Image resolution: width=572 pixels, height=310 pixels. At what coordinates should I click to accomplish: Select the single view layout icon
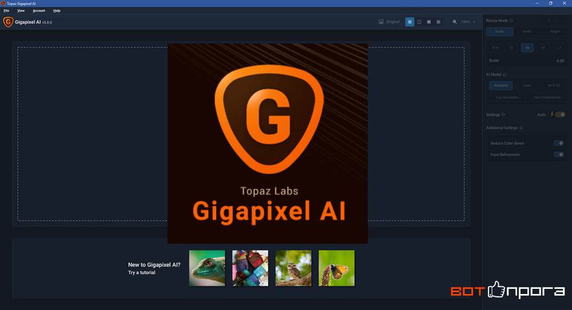pos(410,22)
